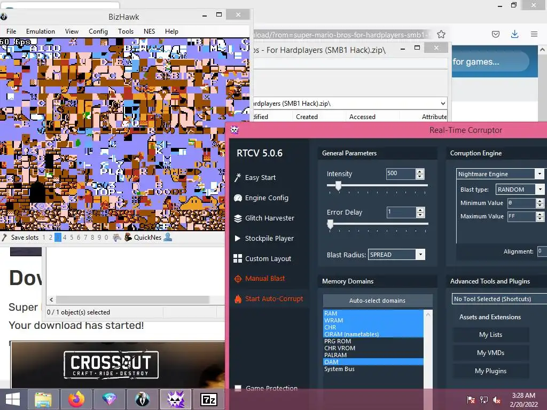Click the Intensity slider handle
Screen dimensions: 547x410
(338, 186)
